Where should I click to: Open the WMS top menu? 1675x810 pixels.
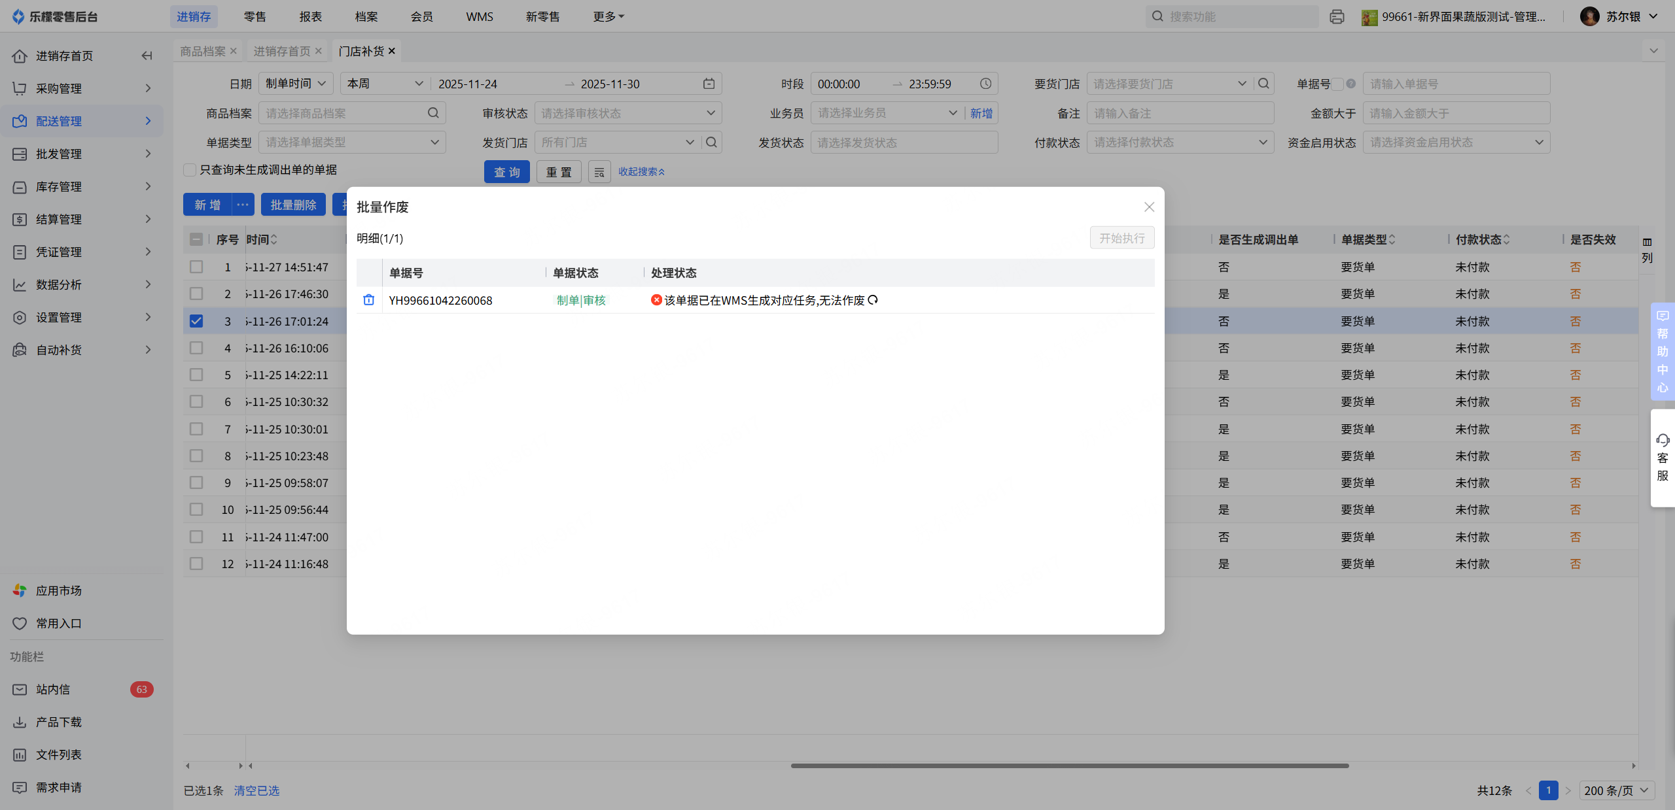[x=480, y=17]
